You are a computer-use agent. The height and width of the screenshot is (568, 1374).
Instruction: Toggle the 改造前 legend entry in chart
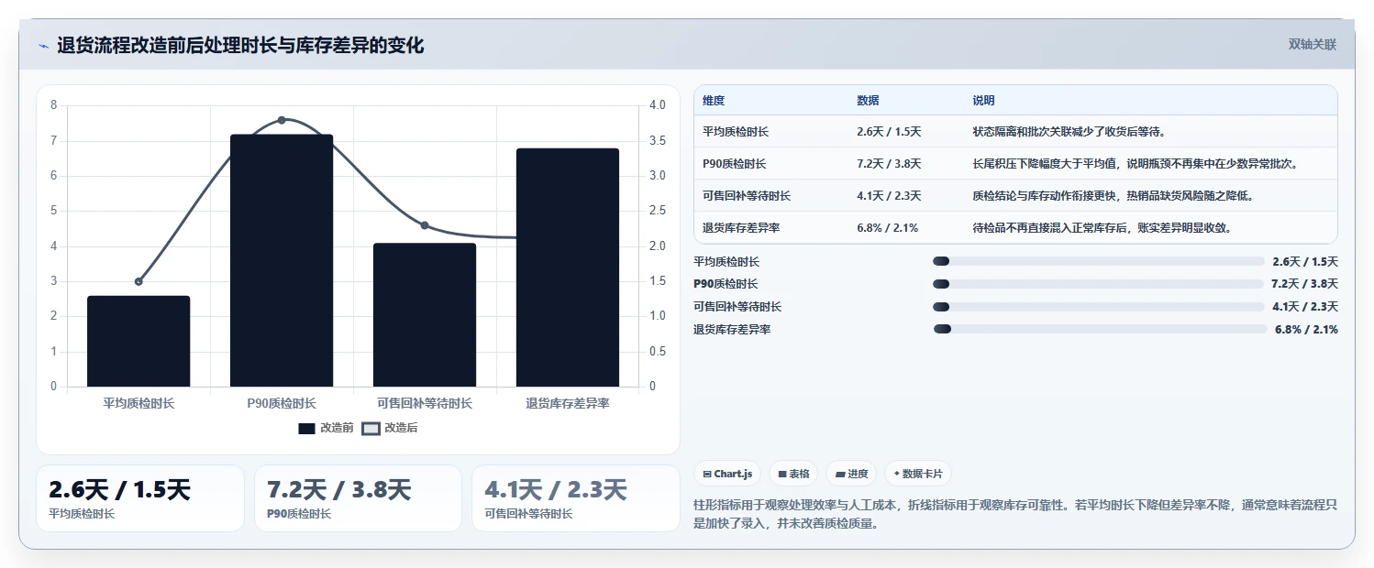coord(326,428)
